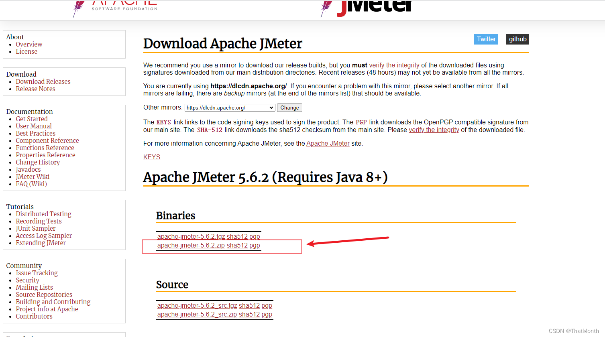This screenshot has width=605, height=337.
Task: Open Get Started documentation link
Action: pyautogui.click(x=32, y=119)
